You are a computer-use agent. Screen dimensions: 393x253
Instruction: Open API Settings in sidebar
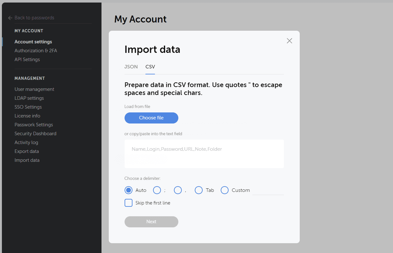point(27,60)
